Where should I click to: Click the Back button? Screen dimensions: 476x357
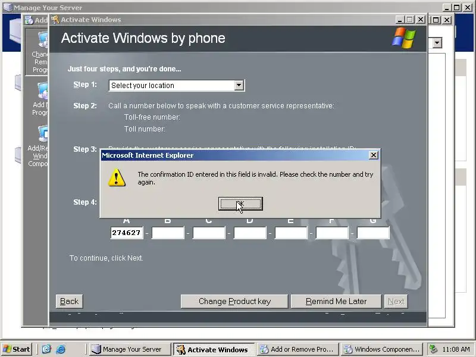coord(69,301)
